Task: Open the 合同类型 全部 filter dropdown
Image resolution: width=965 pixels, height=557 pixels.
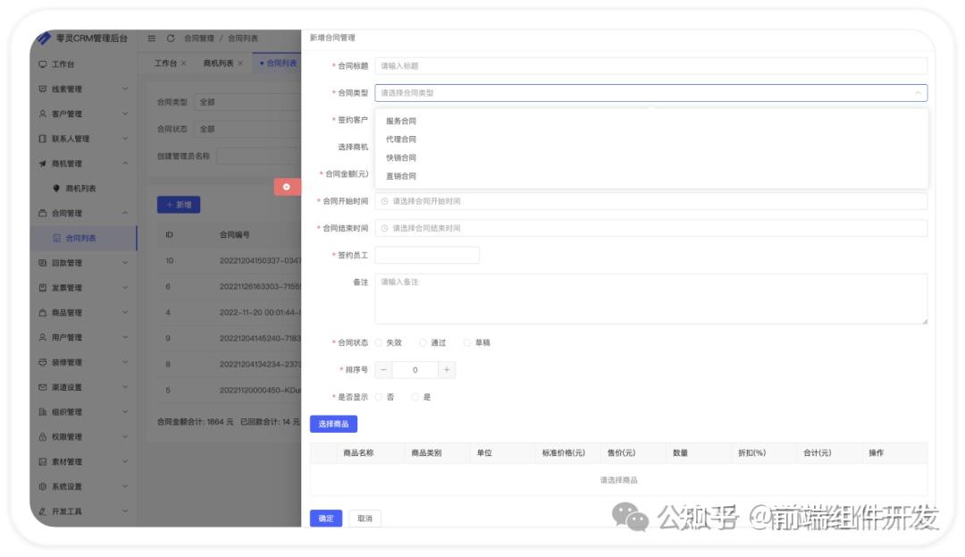Action: click(248, 102)
